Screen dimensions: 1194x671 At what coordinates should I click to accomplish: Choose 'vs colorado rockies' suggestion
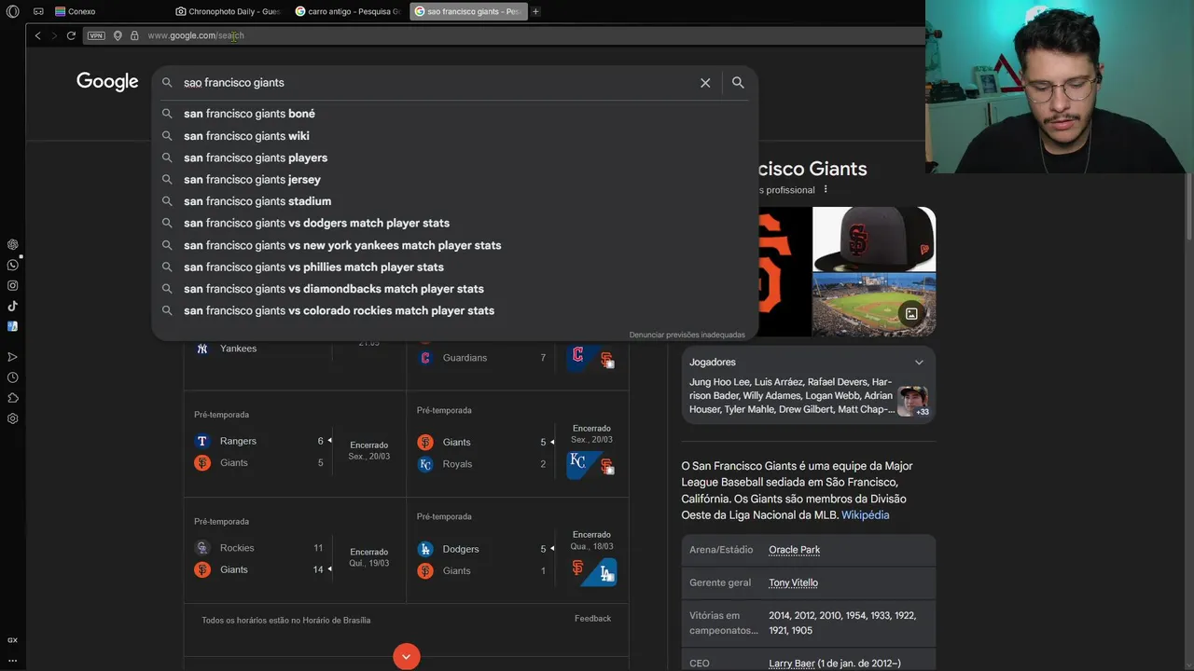click(x=454, y=310)
